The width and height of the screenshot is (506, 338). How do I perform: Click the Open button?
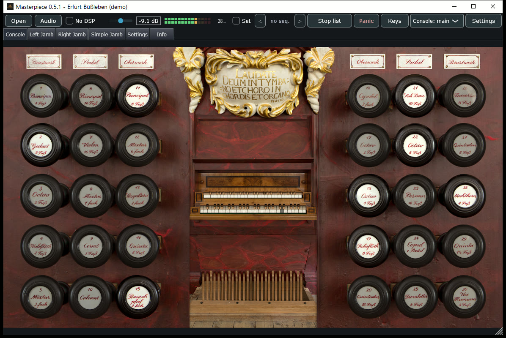coord(18,21)
